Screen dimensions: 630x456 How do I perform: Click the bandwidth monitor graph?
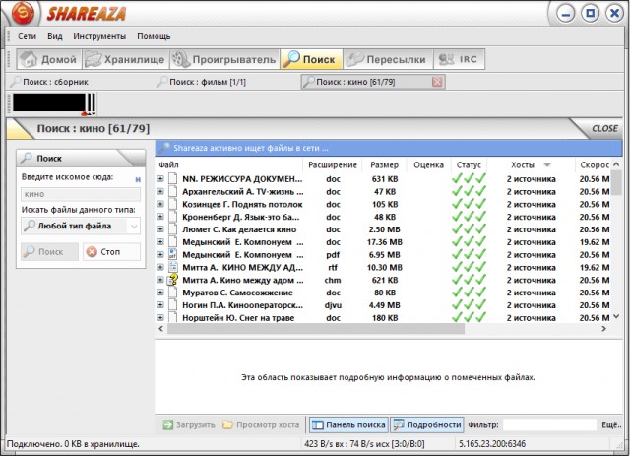[x=54, y=103]
